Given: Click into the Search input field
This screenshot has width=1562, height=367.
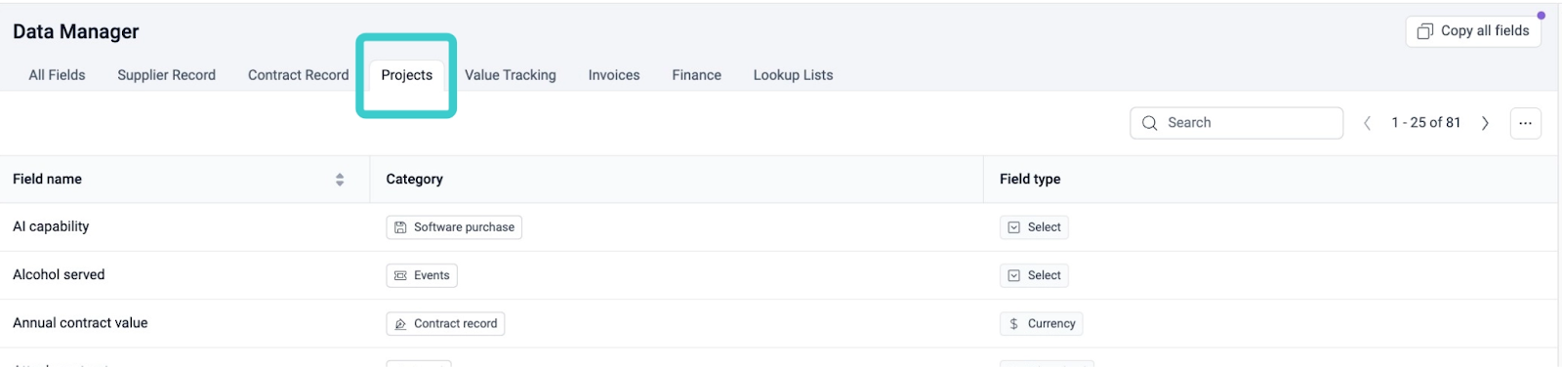Looking at the screenshot, I should 1236,123.
